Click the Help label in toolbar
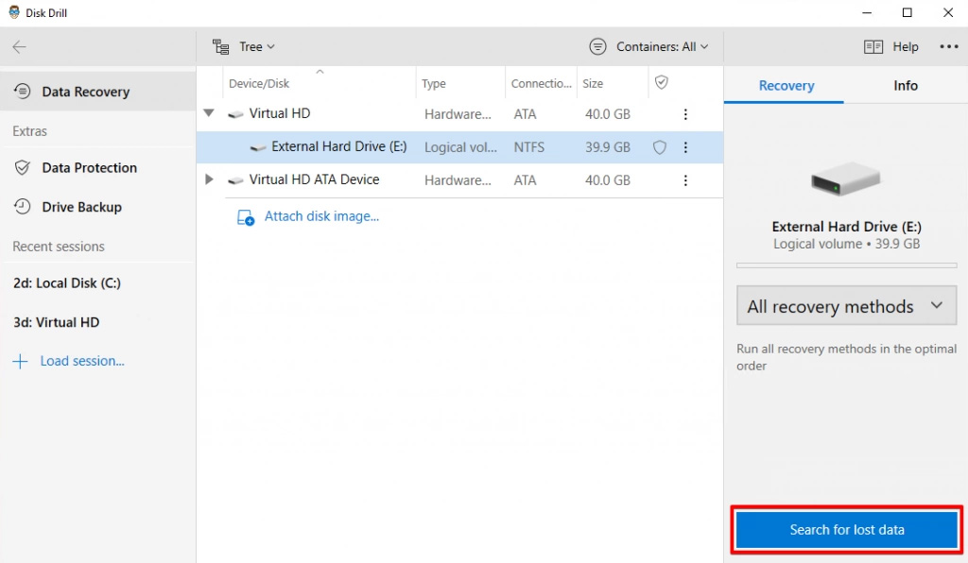Screen dimensions: 968x563 click(x=906, y=47)
